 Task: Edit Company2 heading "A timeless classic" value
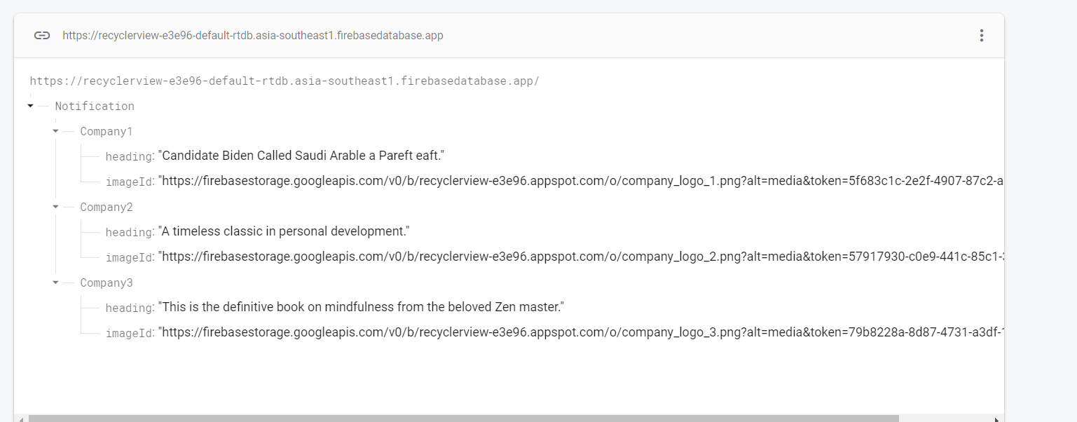(284, 231)
